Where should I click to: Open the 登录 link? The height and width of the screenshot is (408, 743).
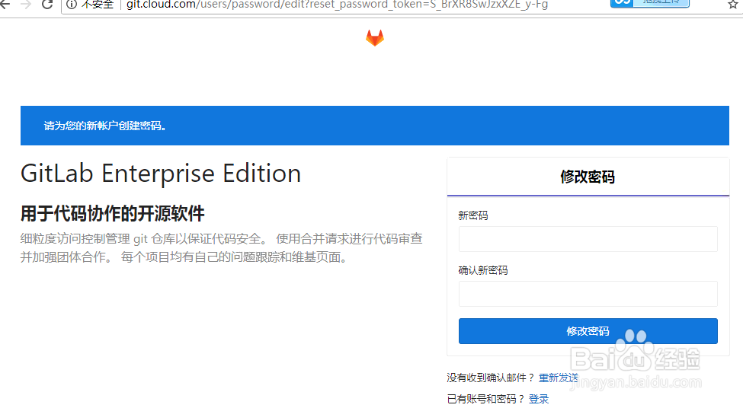(539, 399)
